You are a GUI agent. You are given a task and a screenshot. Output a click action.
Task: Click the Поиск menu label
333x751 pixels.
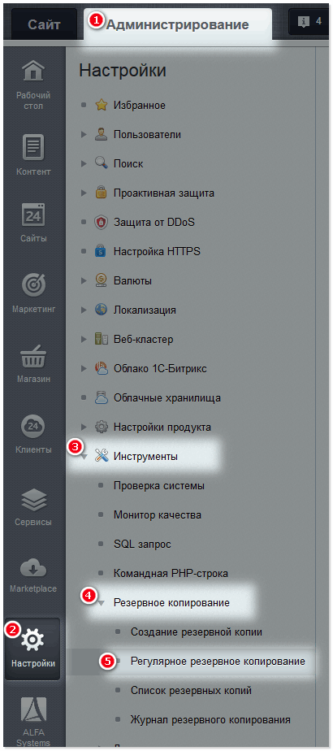128,164
